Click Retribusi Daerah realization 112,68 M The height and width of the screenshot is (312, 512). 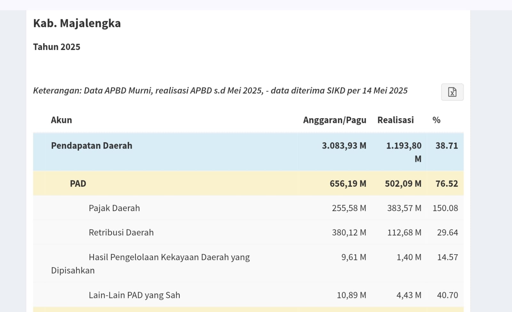(x=404, y=233)
